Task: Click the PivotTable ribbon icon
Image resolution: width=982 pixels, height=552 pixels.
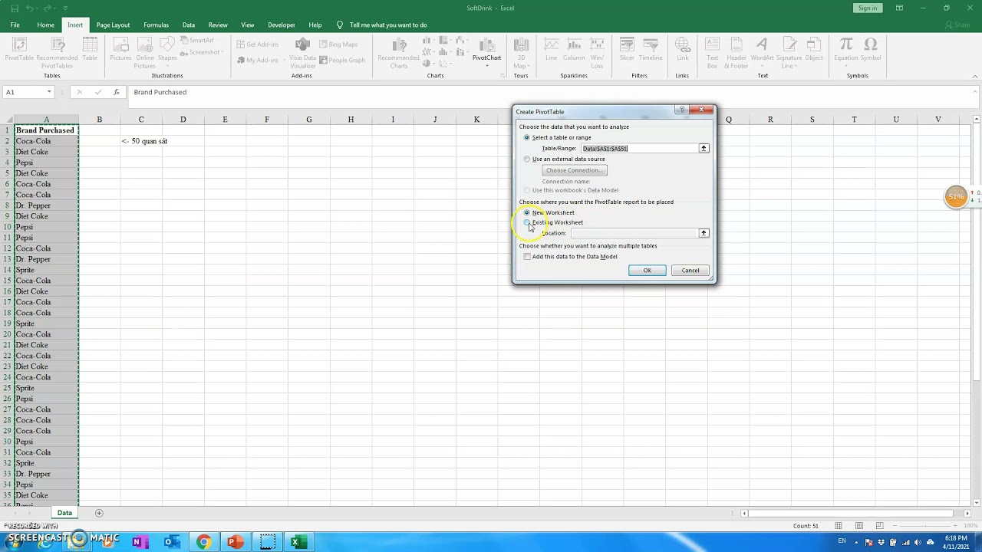Action: [x=19, y=51]
